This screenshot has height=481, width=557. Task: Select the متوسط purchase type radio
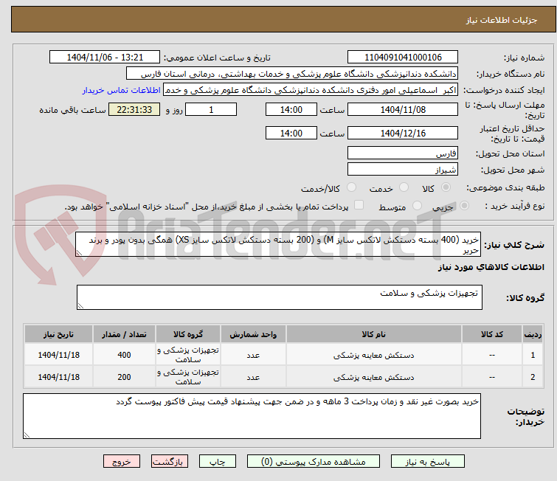click(417, 206)
